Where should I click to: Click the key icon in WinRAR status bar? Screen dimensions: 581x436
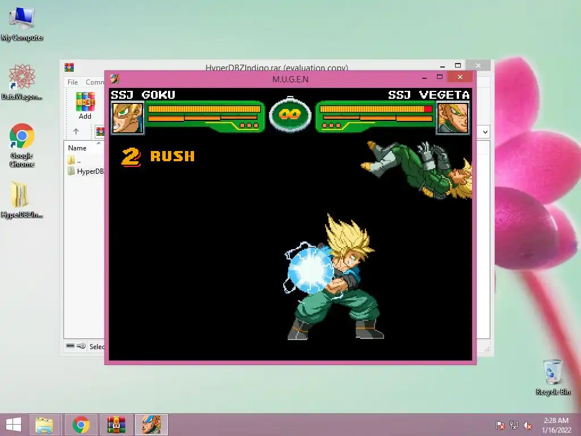[81, 346]
